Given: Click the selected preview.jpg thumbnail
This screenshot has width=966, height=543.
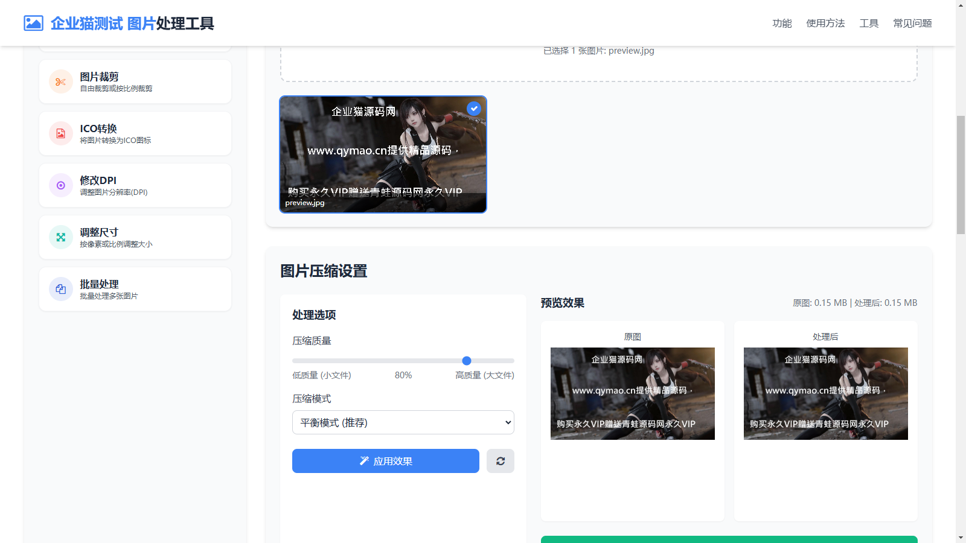Looking at the screenshot, I should pos(383,154).
